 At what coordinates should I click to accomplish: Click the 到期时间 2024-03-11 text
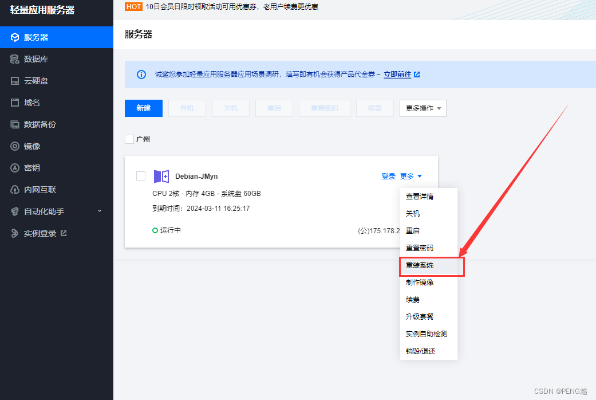201,208
